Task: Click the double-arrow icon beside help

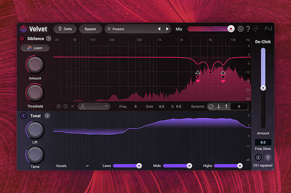Action: coord(256,29)
